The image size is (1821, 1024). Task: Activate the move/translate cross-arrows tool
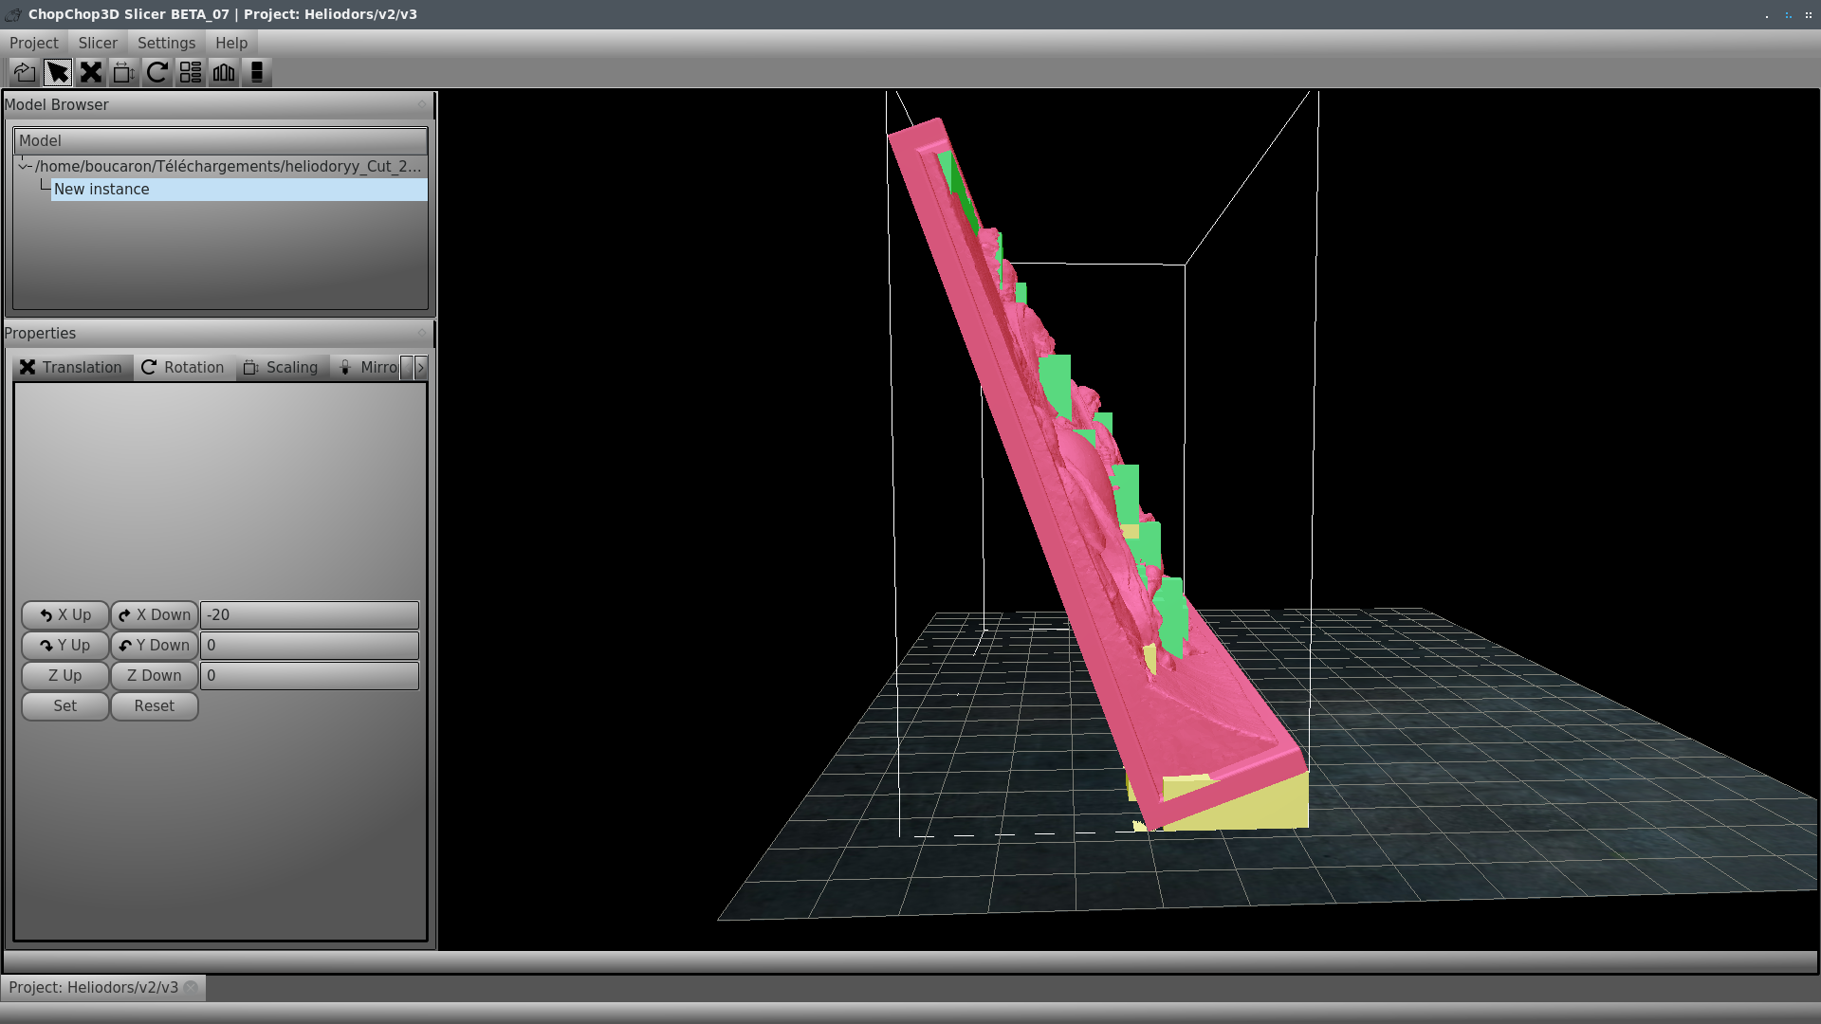pos(91,72)
